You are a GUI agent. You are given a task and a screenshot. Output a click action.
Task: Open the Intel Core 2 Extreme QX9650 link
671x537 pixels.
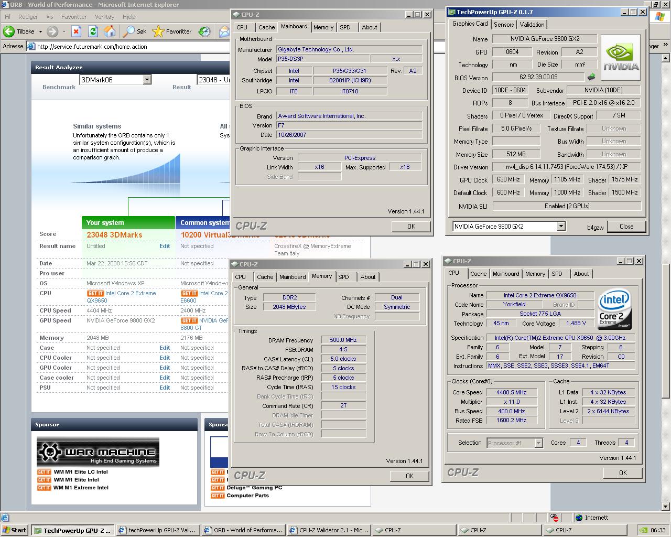click(x=122, y=297)
